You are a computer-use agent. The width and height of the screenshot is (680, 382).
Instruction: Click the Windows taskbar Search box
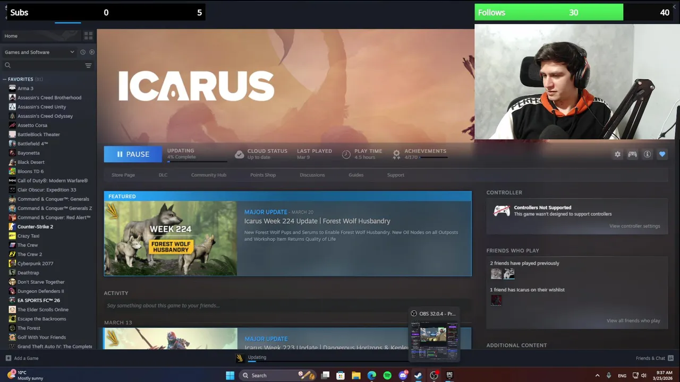277,375
